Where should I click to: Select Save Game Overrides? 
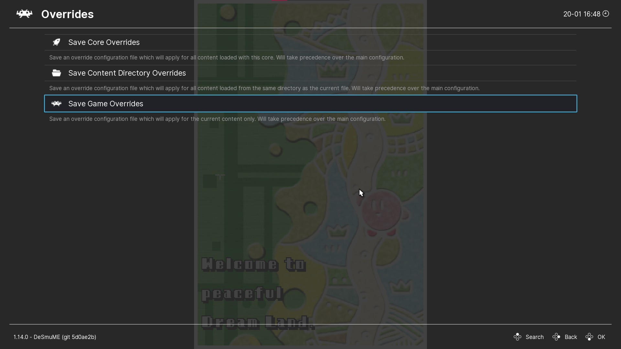coord(310,104)
